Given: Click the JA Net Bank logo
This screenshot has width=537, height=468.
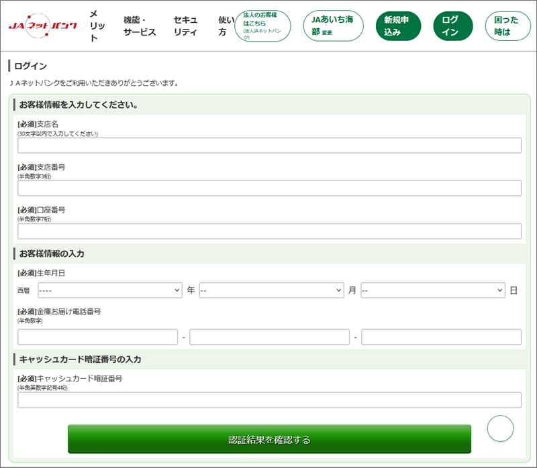Looking at the screenshot, I should (x=43, y=25).
